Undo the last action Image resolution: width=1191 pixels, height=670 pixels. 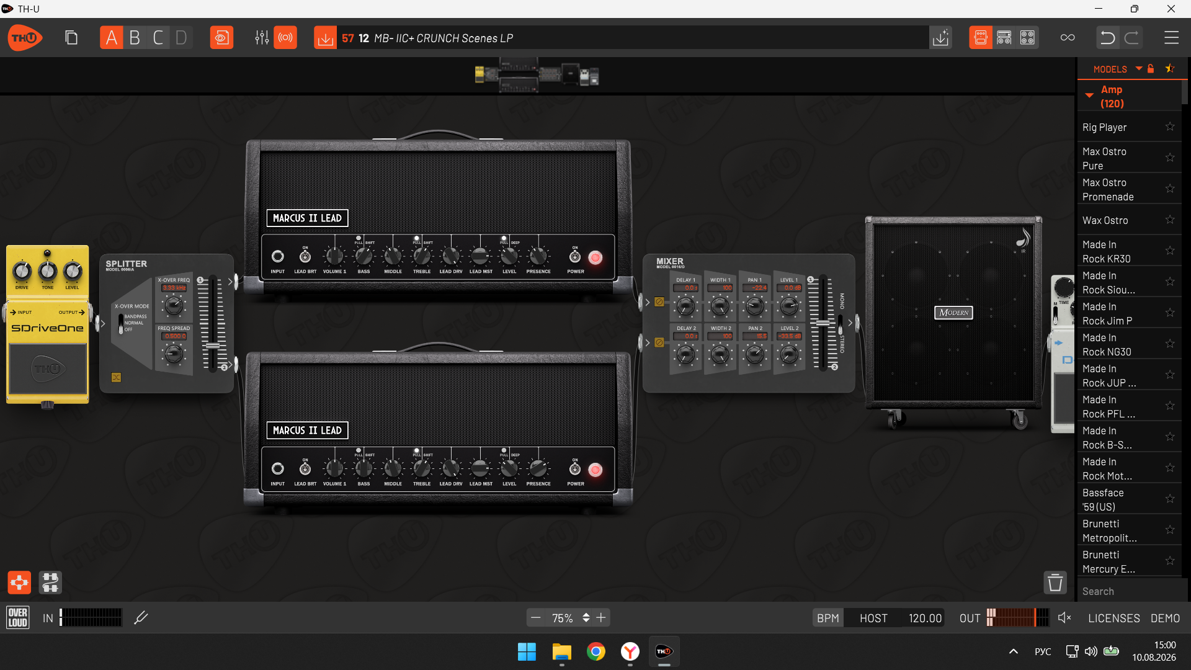1107,38
